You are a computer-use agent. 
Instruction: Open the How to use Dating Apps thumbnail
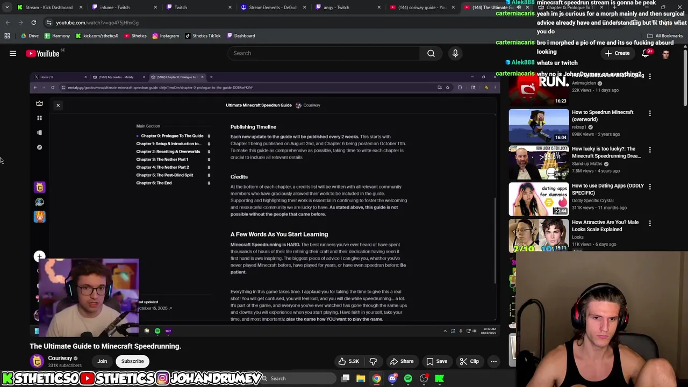point(539,198)
